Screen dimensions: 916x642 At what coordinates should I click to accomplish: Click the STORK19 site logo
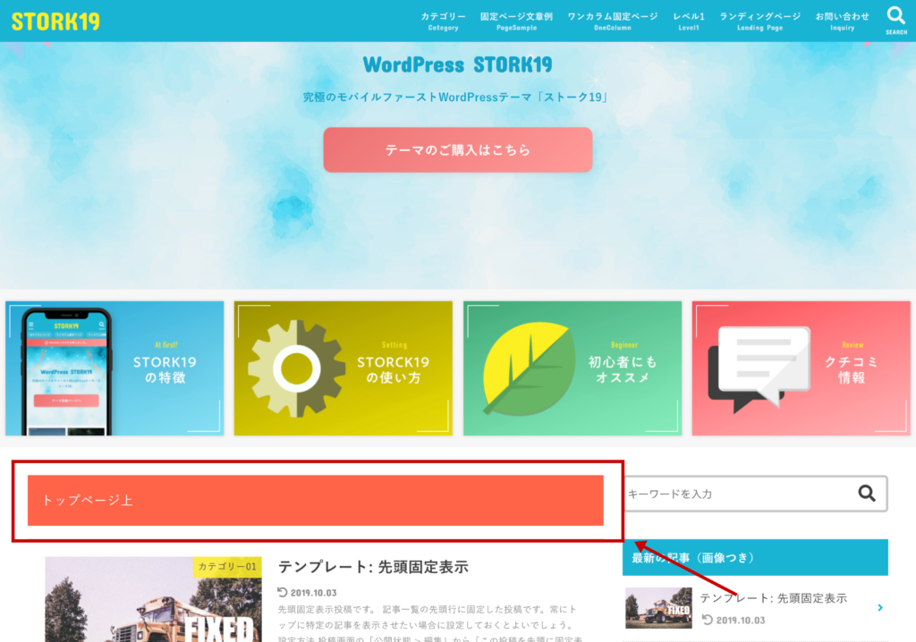point(55,21)
